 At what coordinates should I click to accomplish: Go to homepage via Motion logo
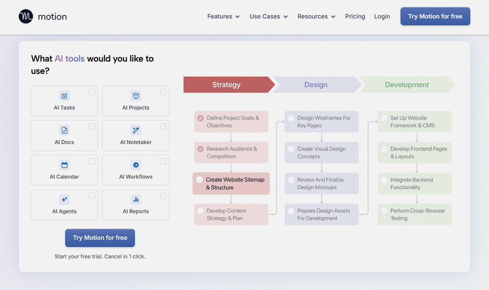click(x=43, y=17)
